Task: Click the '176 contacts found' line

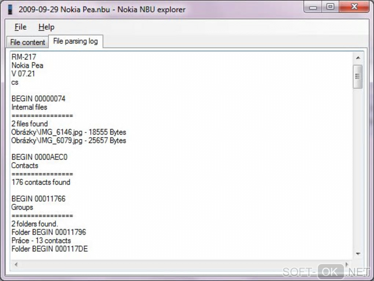Action: point(41,182)
